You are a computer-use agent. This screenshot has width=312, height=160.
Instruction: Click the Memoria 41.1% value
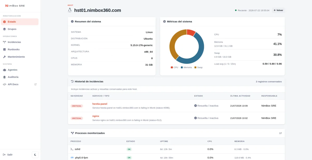pyautogui.click(x=277, y=44)
